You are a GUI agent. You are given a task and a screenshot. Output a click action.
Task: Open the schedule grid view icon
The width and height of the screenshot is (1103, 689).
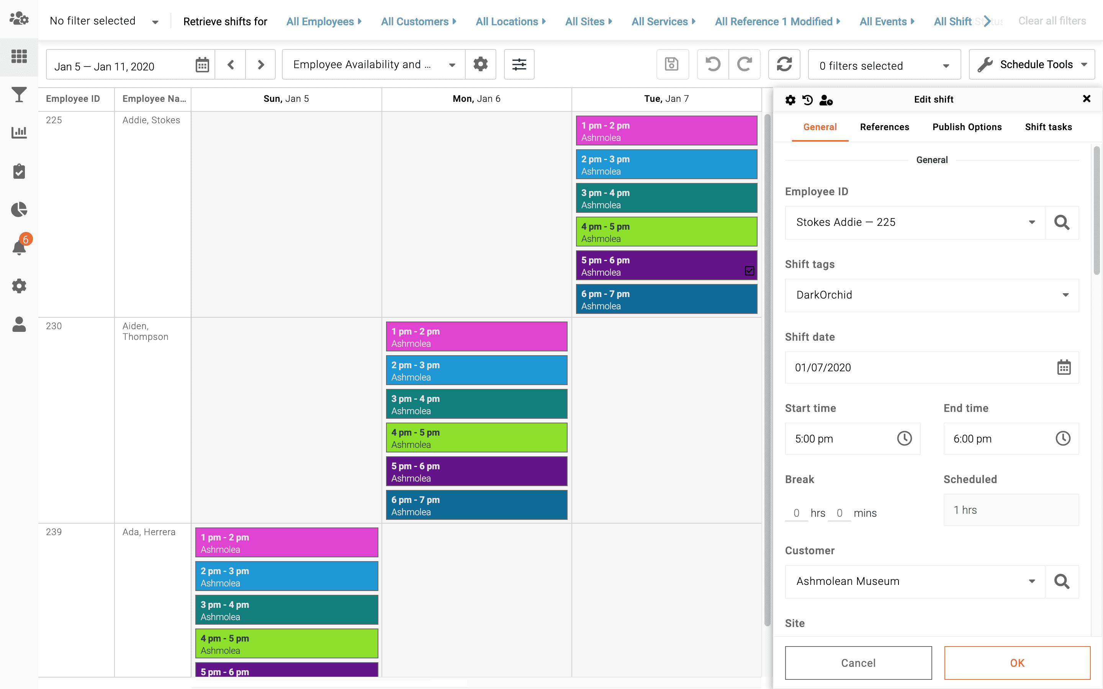(x=19, y=57)
